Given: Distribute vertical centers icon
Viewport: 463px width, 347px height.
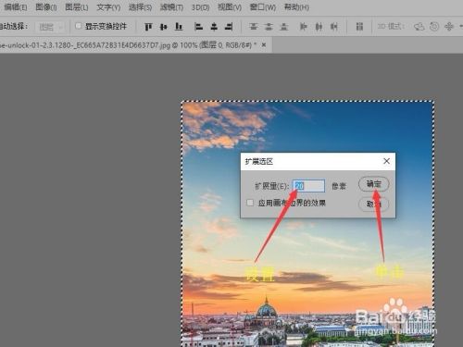Looking at the screenshot, I should pos(269,27).
